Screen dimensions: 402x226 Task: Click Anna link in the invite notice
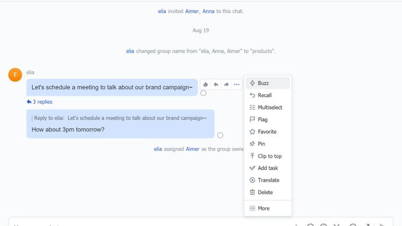[x=208, y=11]
